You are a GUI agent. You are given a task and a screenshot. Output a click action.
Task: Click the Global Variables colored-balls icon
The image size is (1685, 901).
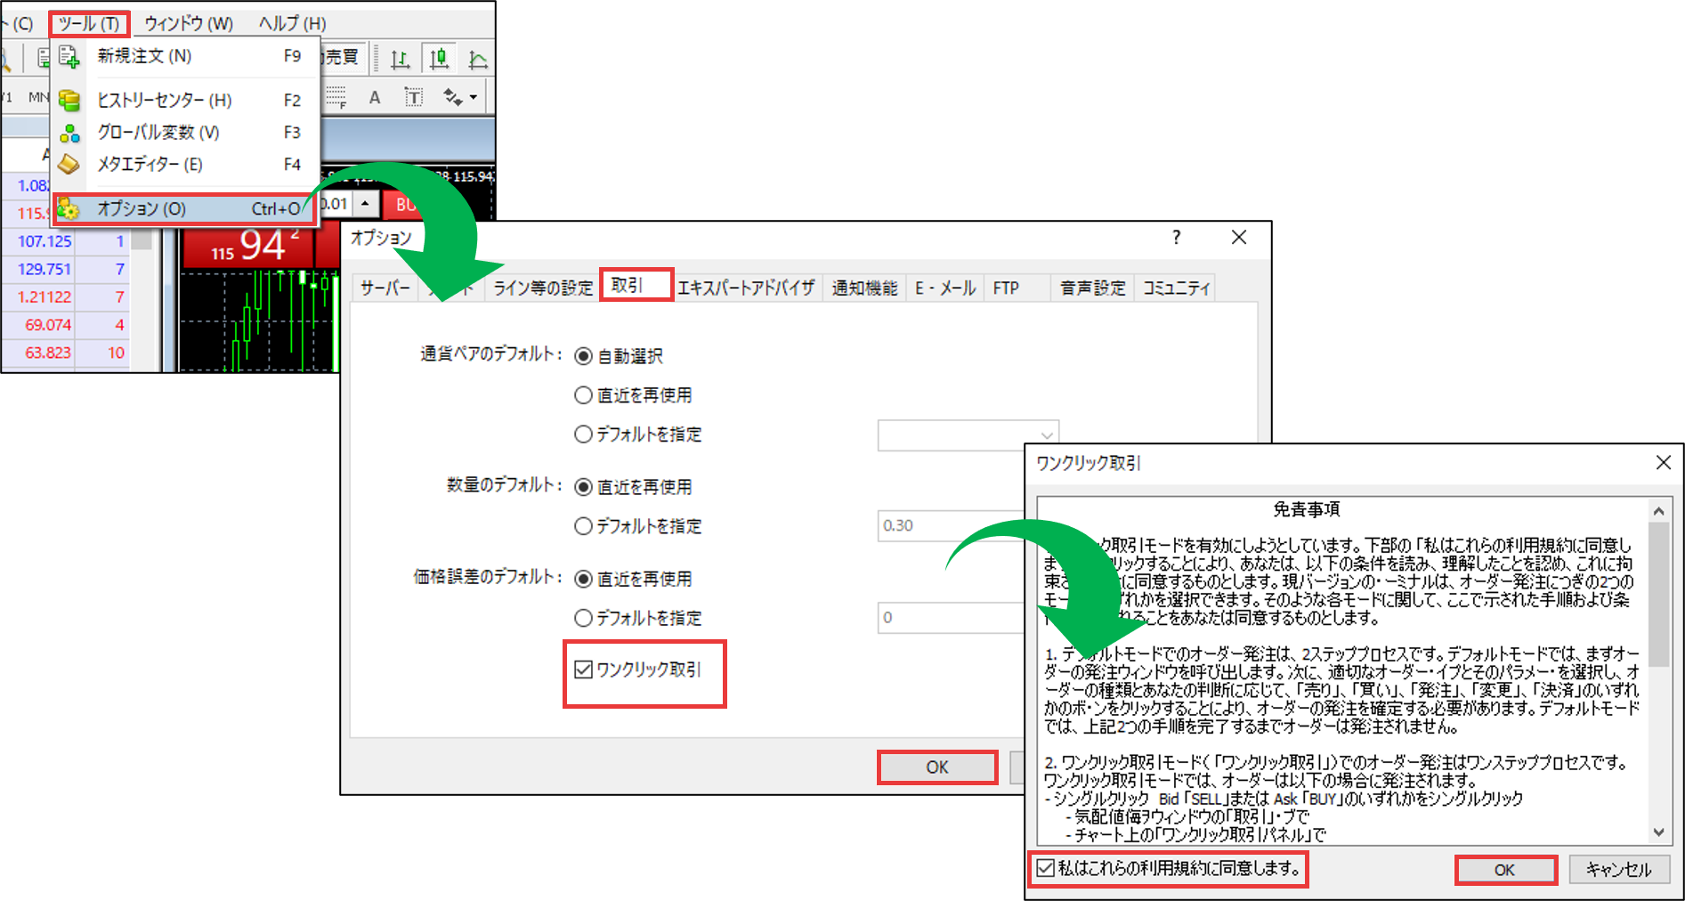[x=69, y=133]
